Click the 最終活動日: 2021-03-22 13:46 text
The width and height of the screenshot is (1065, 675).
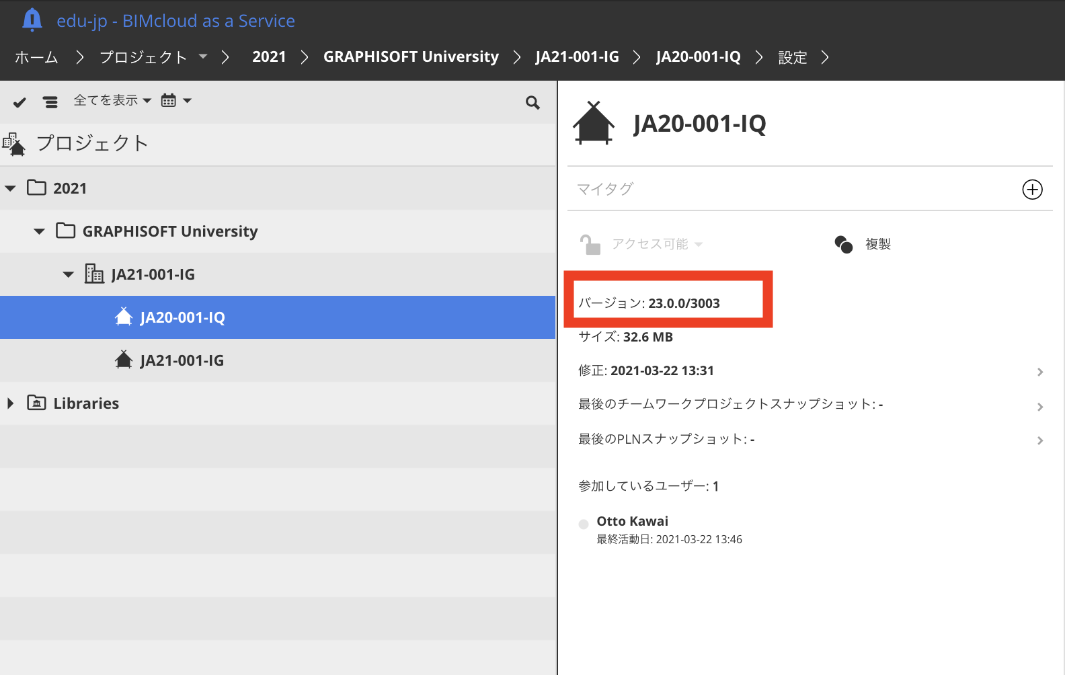(669, 539)
